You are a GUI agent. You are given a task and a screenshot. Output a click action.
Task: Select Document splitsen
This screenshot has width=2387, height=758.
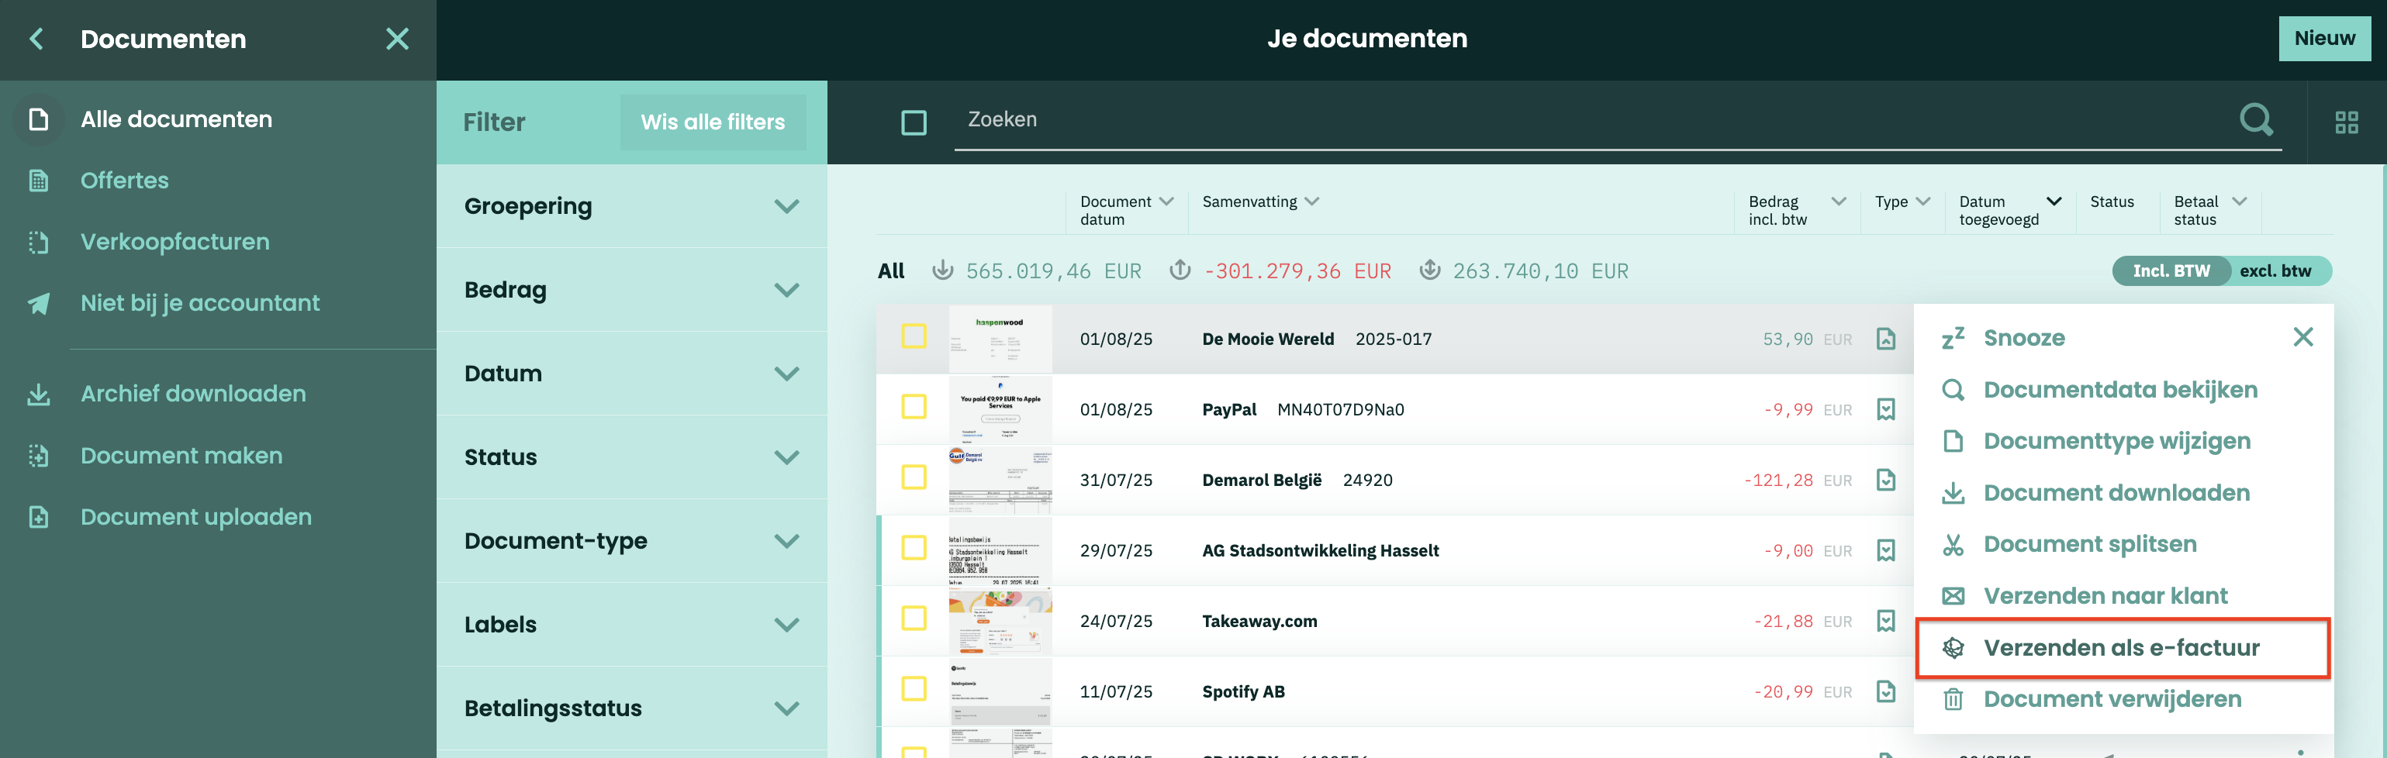click(x=2089, y=545)
